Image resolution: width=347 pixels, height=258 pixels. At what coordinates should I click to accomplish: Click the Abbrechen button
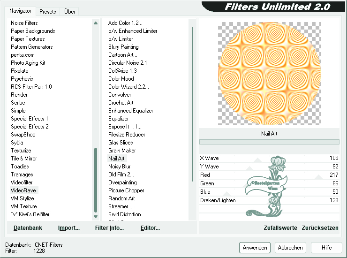290,248
